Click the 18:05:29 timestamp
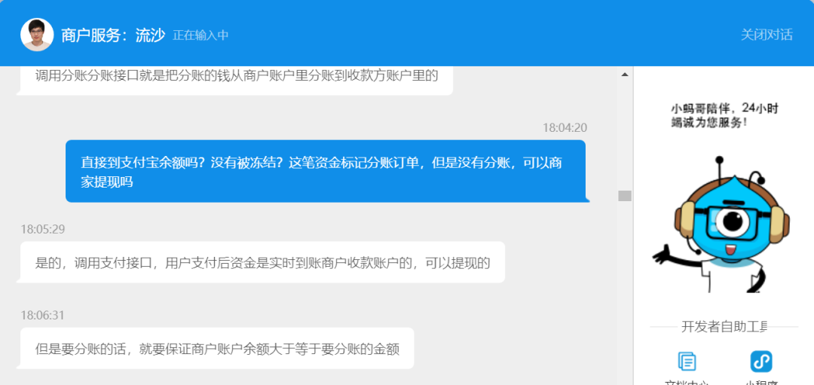The image size is (814, 385). 42,229
